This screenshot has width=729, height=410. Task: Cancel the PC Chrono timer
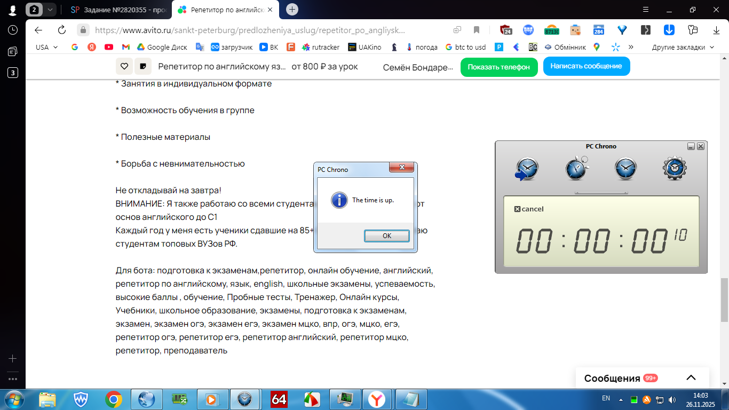tap(529, 209)
